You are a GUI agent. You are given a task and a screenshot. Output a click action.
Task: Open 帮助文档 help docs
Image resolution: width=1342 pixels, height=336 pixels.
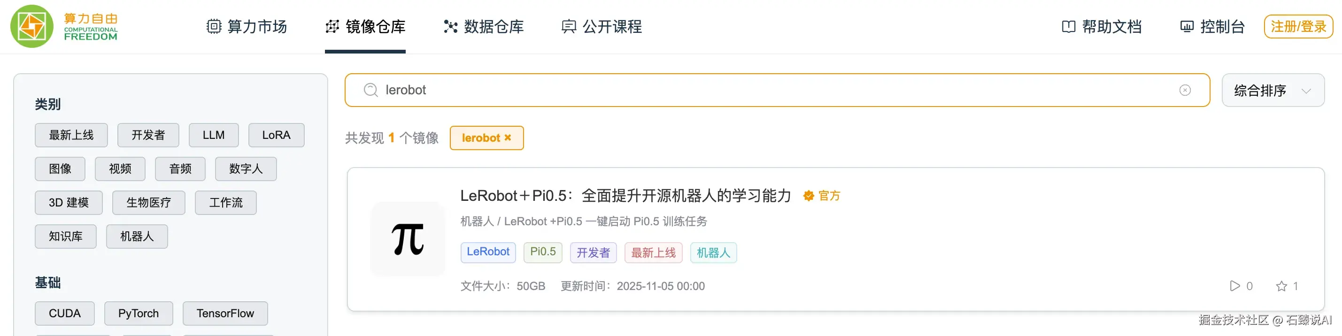coord(1101,27)
